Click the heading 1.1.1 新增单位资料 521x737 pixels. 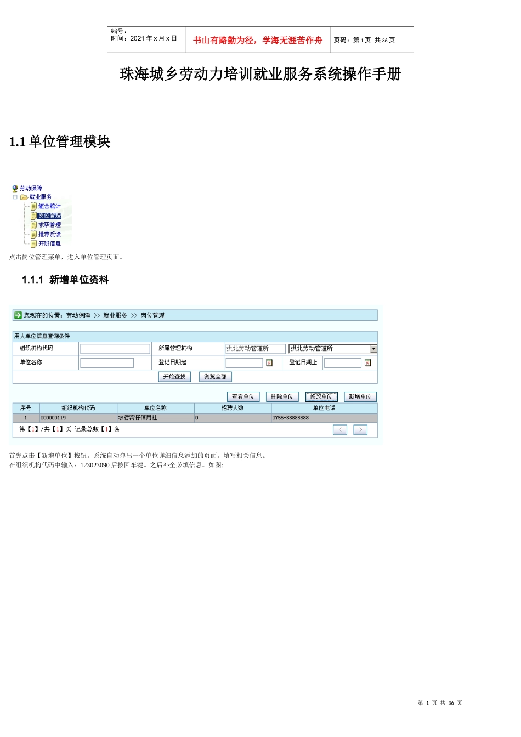(65, 280)
